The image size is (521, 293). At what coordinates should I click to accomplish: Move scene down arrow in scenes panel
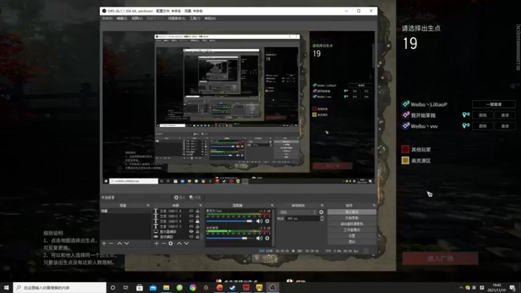tap(126, 244)
